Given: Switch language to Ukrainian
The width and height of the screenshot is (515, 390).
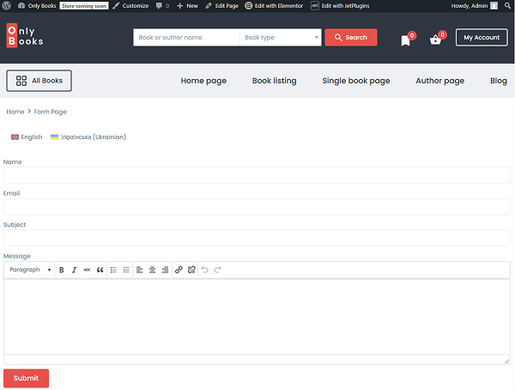Looking at the screenshot, I should tap(88, 137).
